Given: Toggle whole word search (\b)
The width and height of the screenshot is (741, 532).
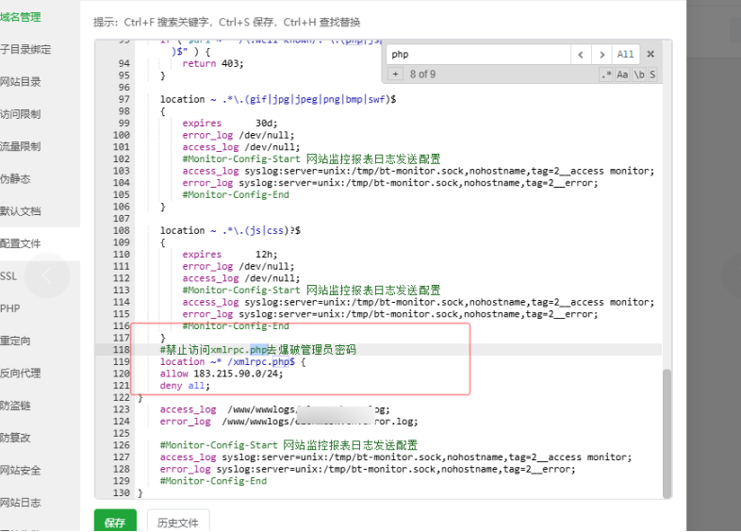Looking at the screenshot, I should click(638, 75).
